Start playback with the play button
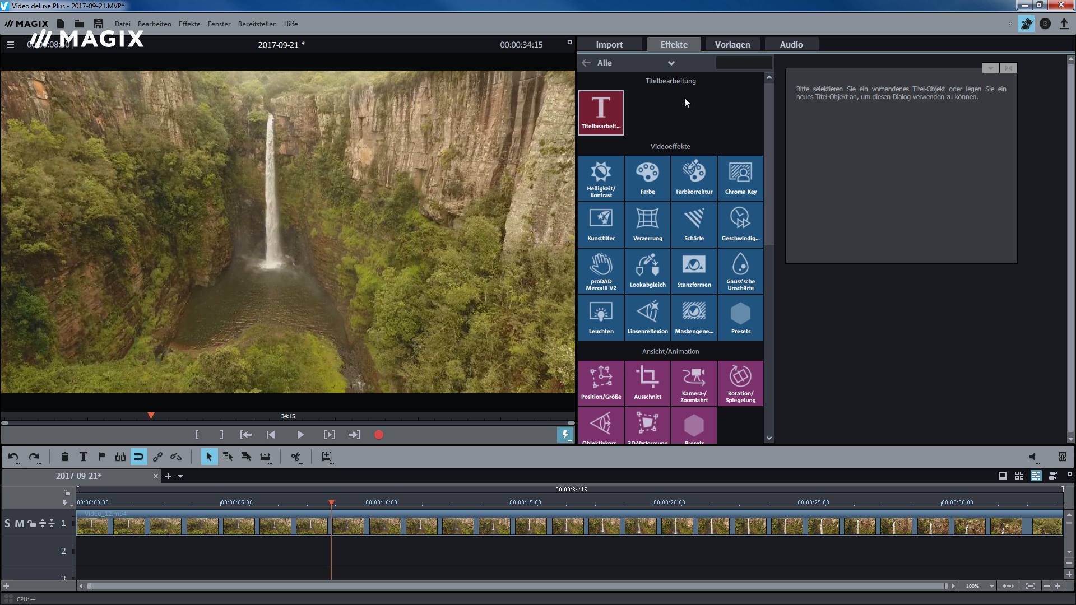Image resolution: width=1076 pixels, height=605 pixels. tap(300, 435)
